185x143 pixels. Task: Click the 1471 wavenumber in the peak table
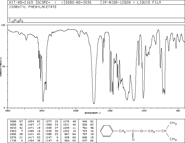pos(31,128)
